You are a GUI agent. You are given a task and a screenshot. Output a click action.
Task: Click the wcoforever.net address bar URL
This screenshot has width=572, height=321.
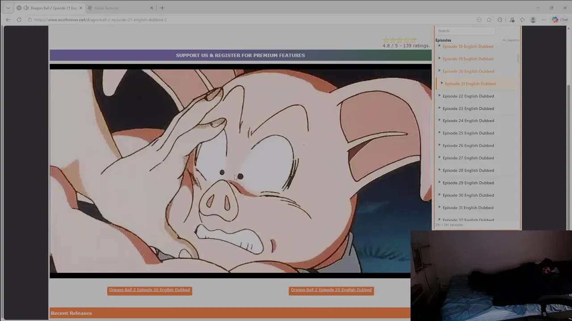coord(101,20)
